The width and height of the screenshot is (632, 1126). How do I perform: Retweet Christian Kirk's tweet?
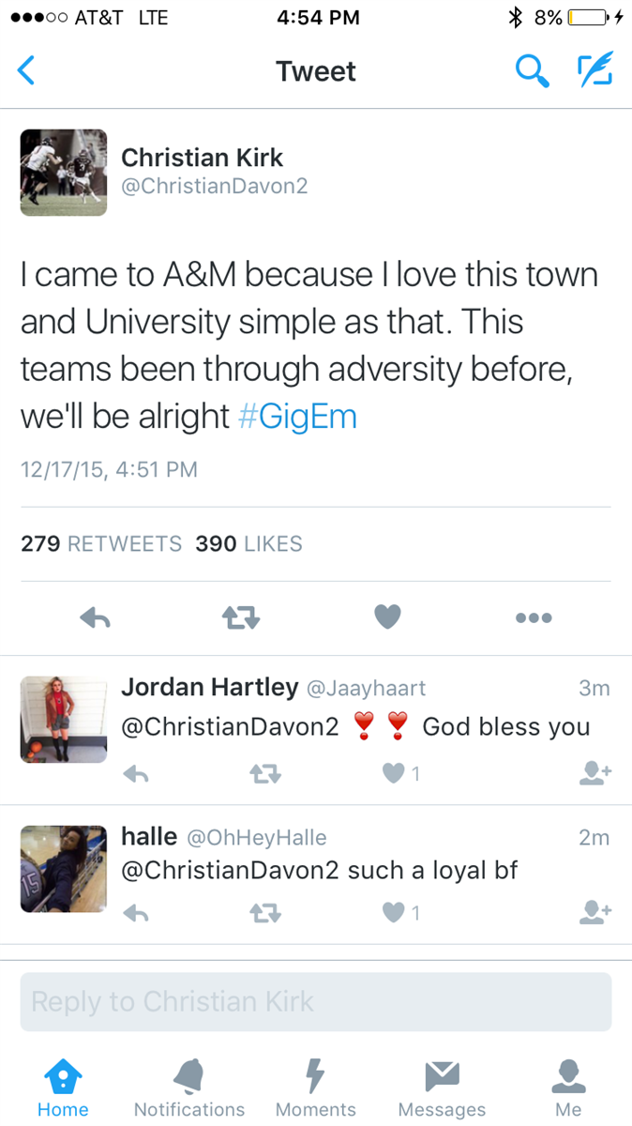click(240, 617)
